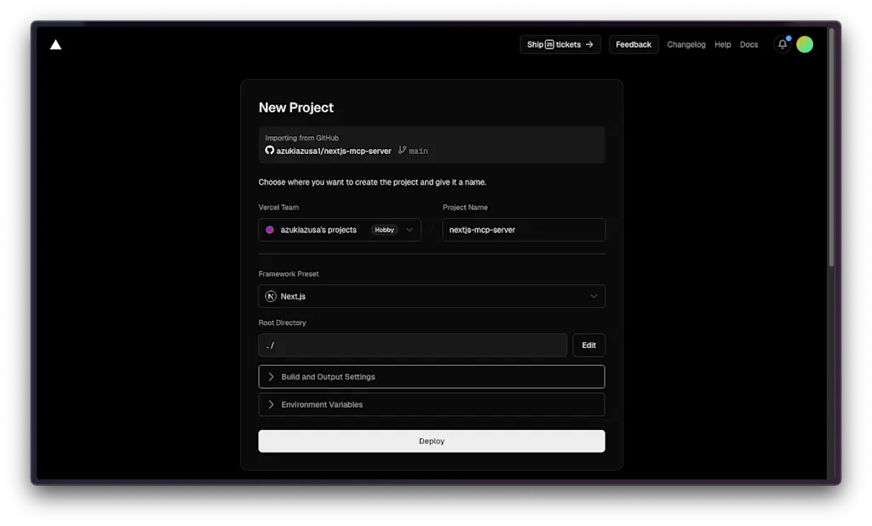Click the arrow in Ship tickets button

coord(589,44)
